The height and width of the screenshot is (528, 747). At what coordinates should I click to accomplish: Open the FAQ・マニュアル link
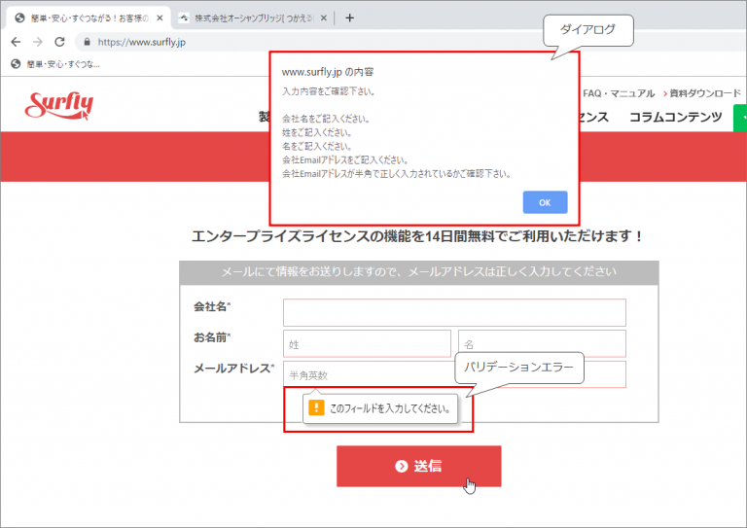[619, 93]
